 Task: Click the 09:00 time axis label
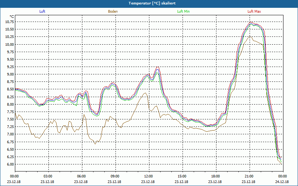pos(115,176)
